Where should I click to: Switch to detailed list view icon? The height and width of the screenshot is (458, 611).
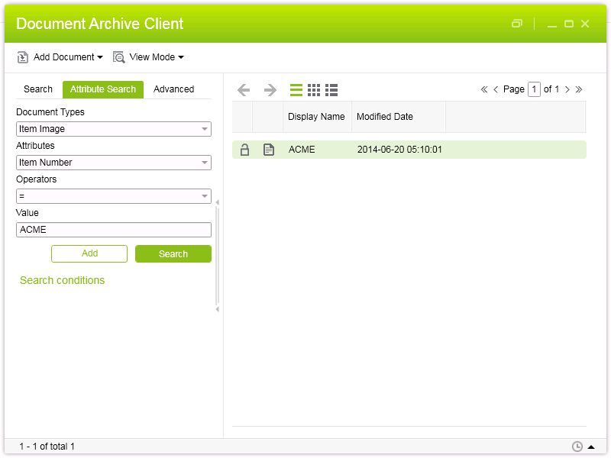331,90
